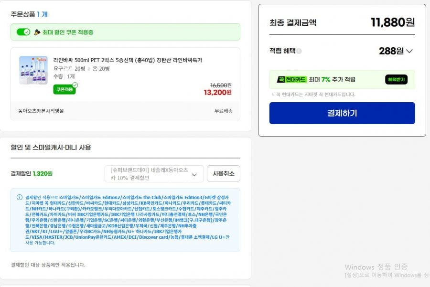Click the info icon beside 적립 혜택

[299, 51]
